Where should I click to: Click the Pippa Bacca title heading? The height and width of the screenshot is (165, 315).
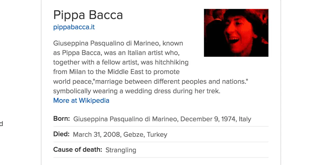(x=88, y=15)
